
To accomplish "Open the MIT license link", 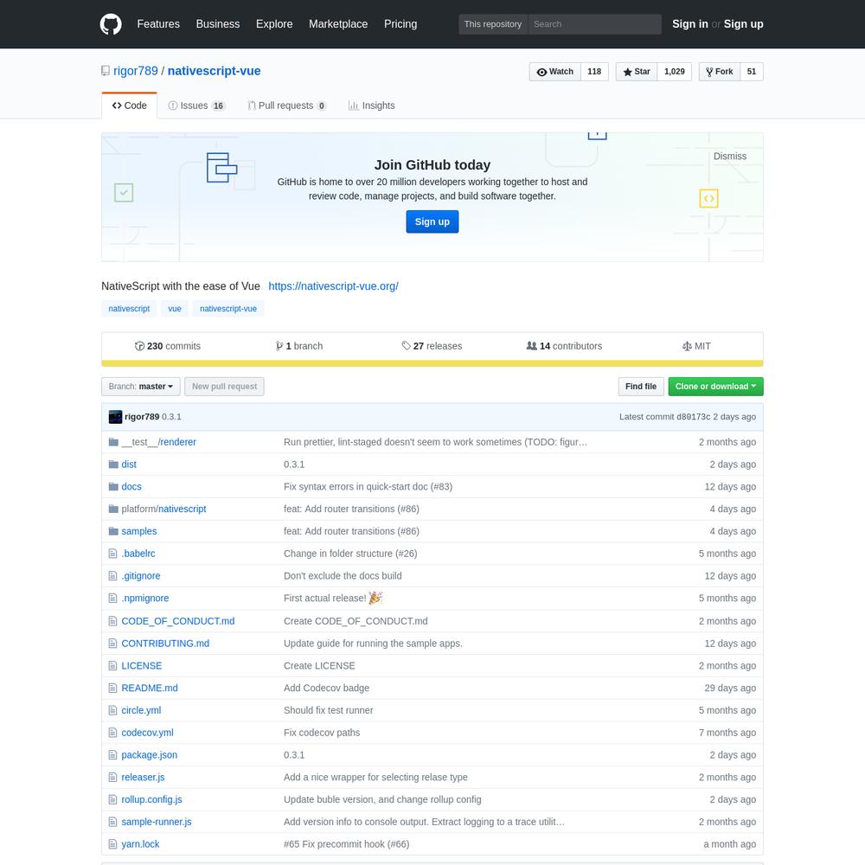I will (x=696, y=347).
